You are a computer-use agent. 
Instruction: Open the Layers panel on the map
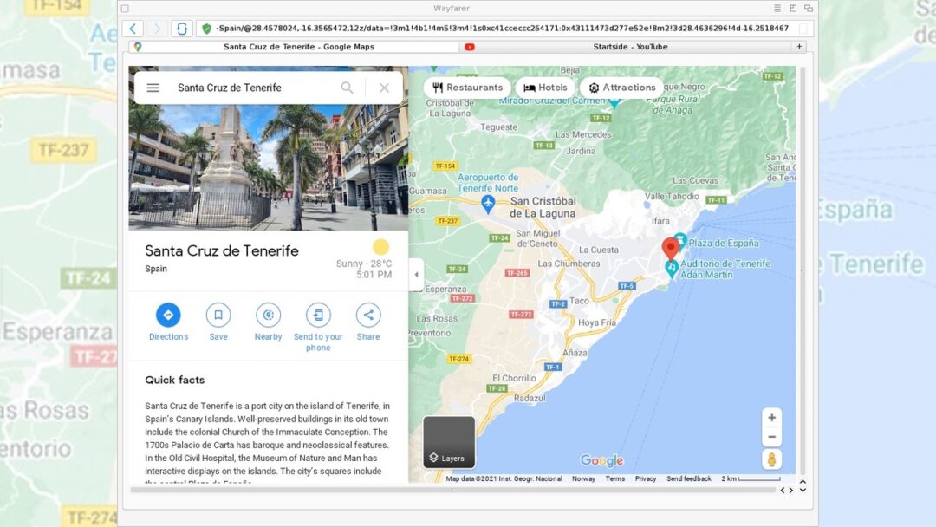(448, 452)
